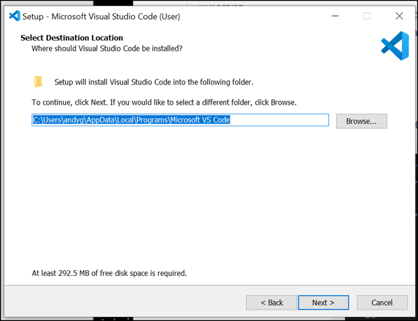
Task: Minimize the Setup window
Action: (334, 16)
